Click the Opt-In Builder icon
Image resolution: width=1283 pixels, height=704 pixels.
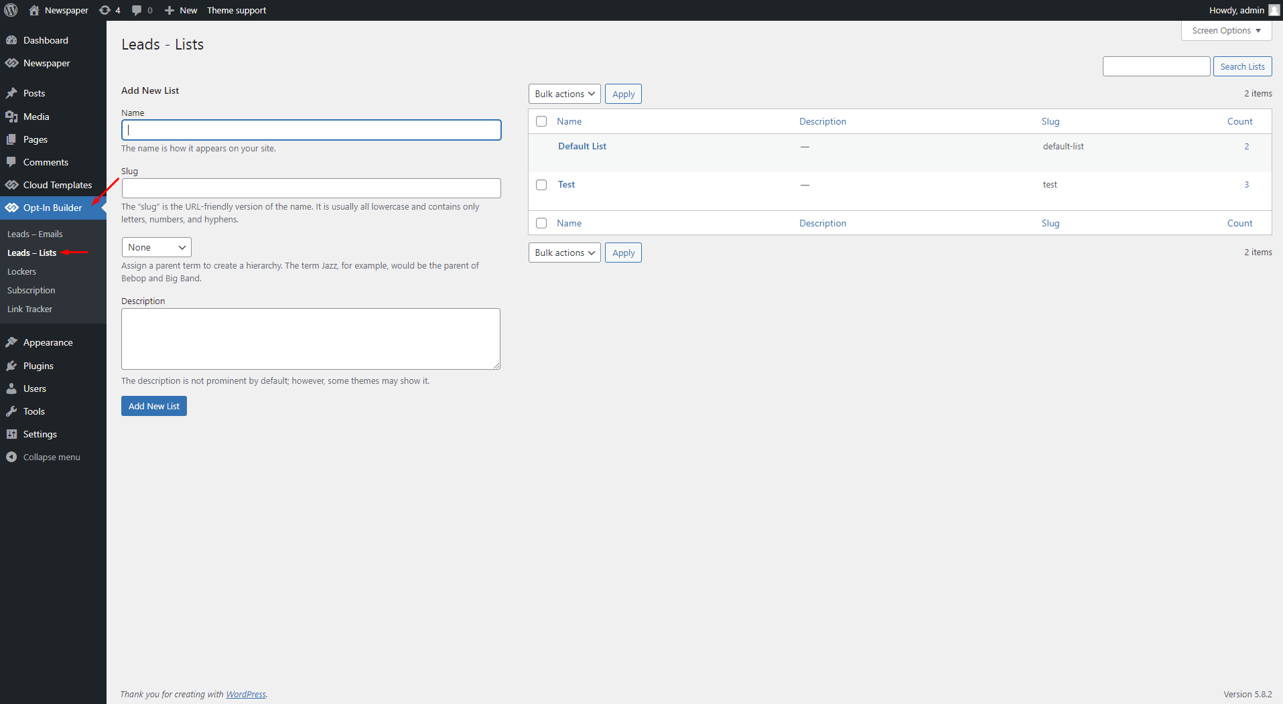click(11, 208)
